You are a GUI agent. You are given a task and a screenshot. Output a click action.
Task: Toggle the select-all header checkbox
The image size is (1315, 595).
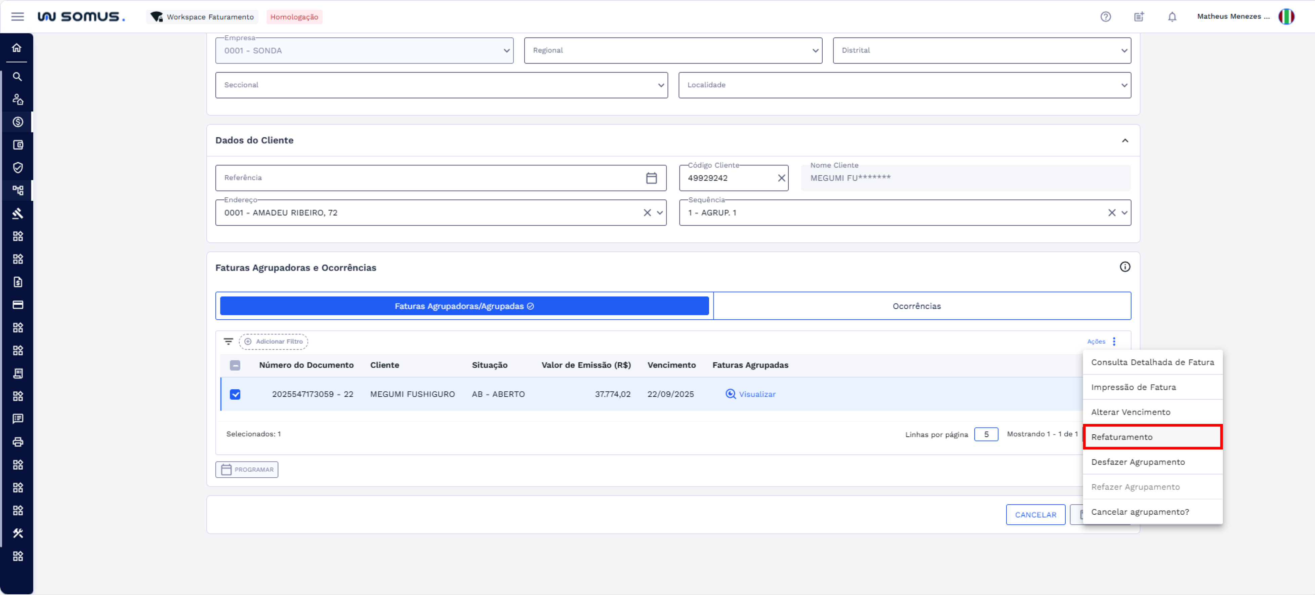coord(235,365)
